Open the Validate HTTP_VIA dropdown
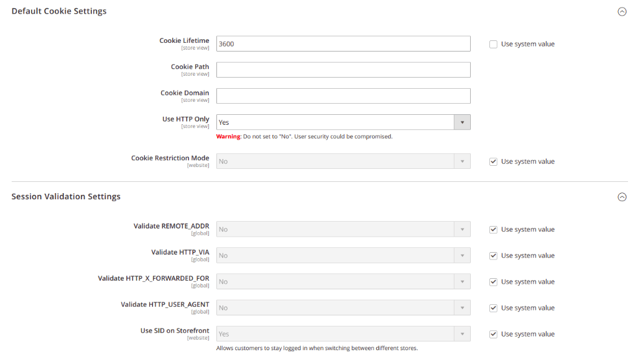The width and height of the screenshot is (638, 357). (343, 255)
